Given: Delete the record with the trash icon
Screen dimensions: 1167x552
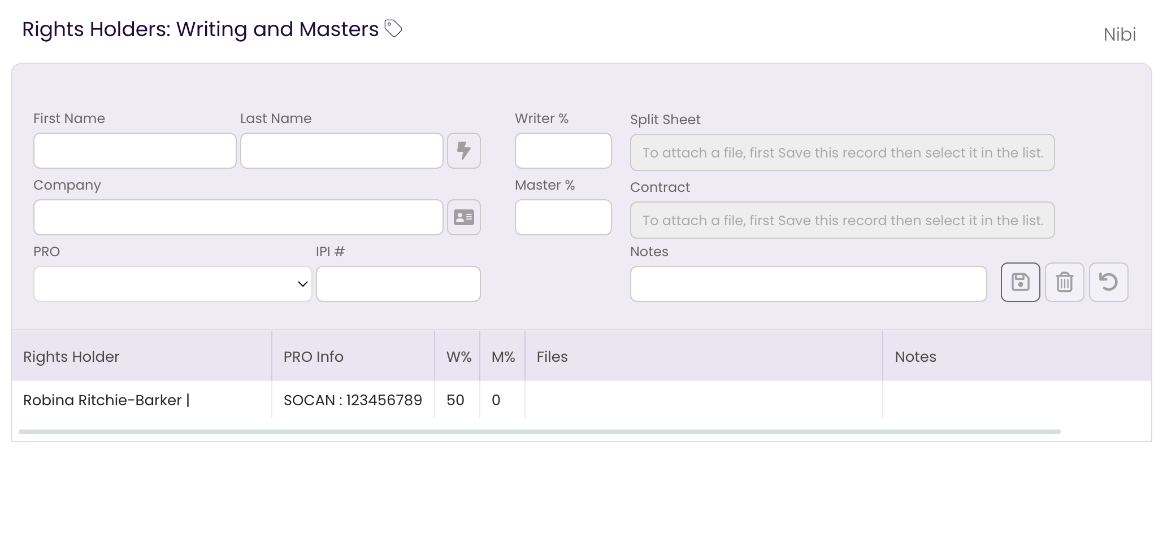Looking at the screenshot, I should pos(1065,282).
